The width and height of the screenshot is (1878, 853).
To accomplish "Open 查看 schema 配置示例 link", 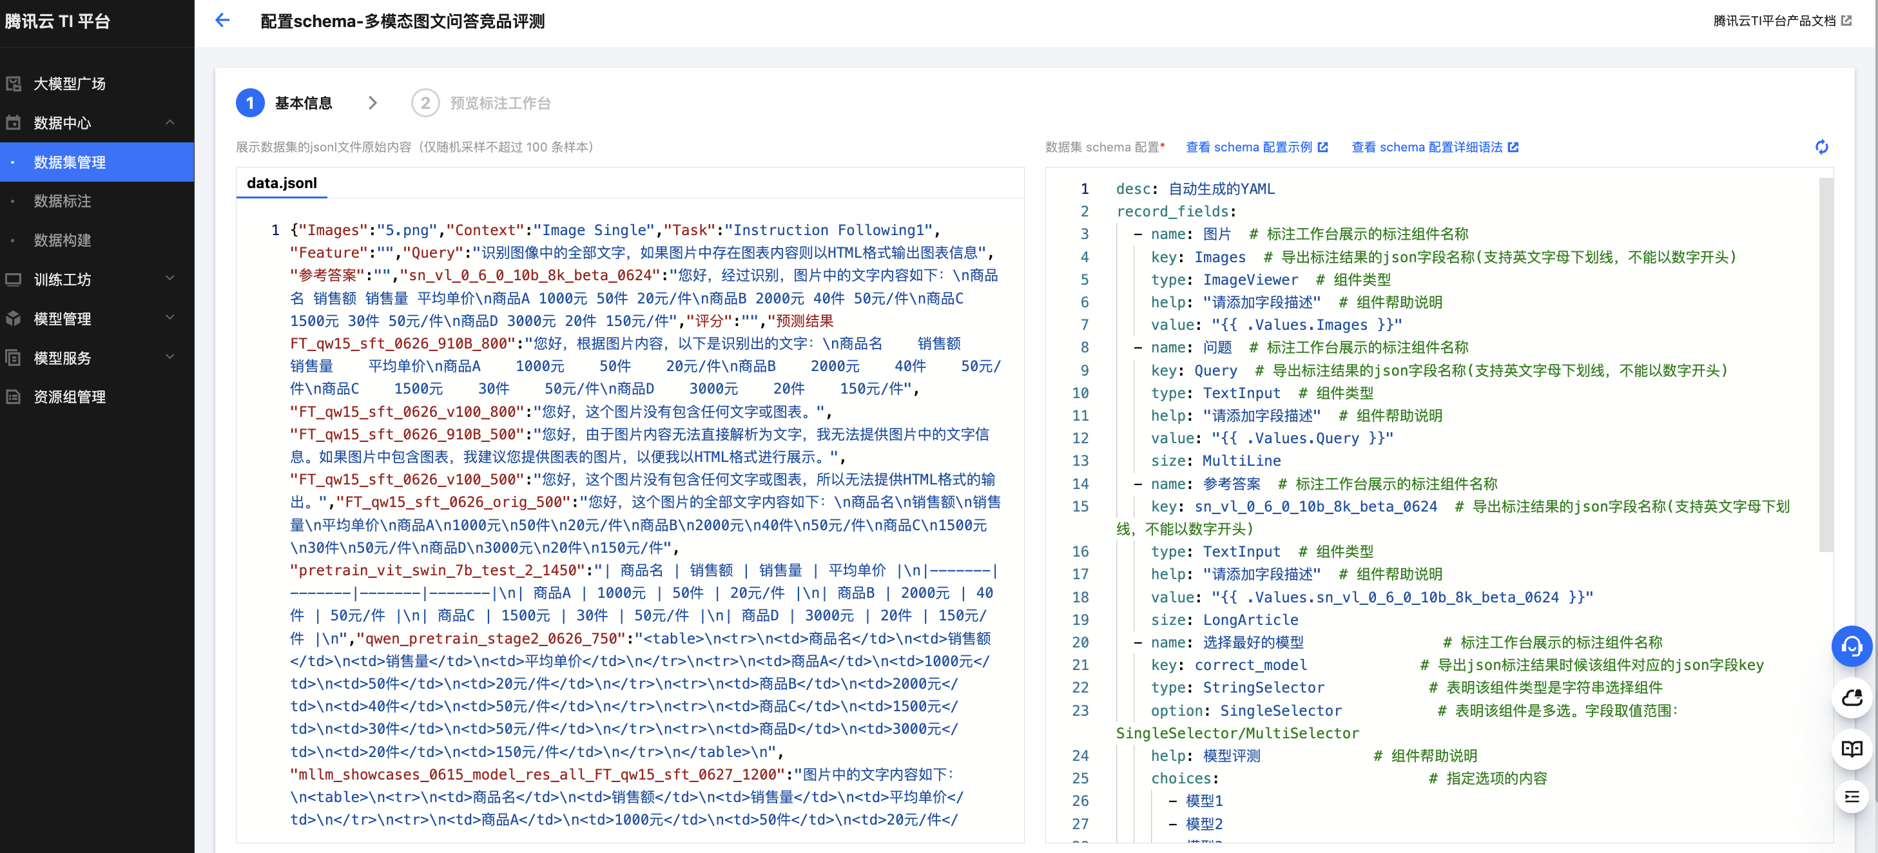I will [x=1257, y=148].
